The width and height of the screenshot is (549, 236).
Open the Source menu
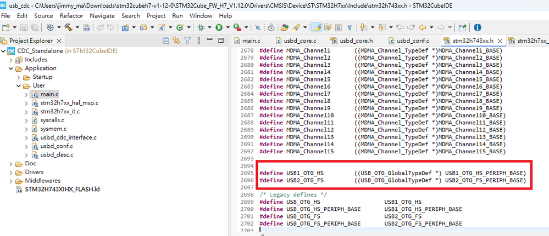click(43, 16)
